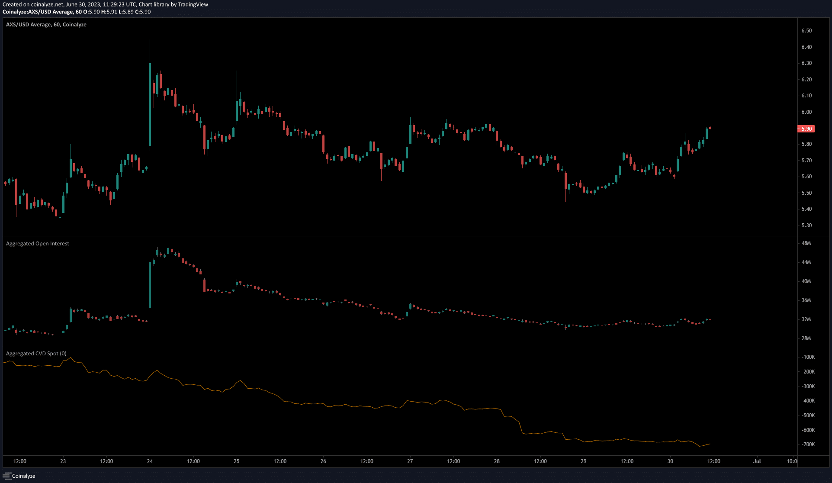This screenshot has width=832, height=483.
Task: Select the Aggregated CVD Spot (0) pane title
Action: (x=36, y=354)
